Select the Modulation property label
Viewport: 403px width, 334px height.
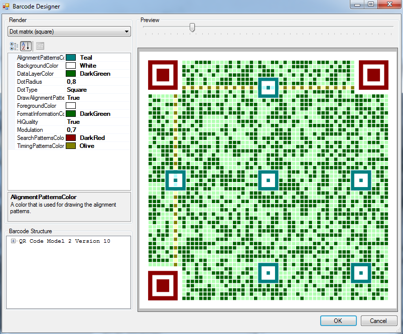30,130
